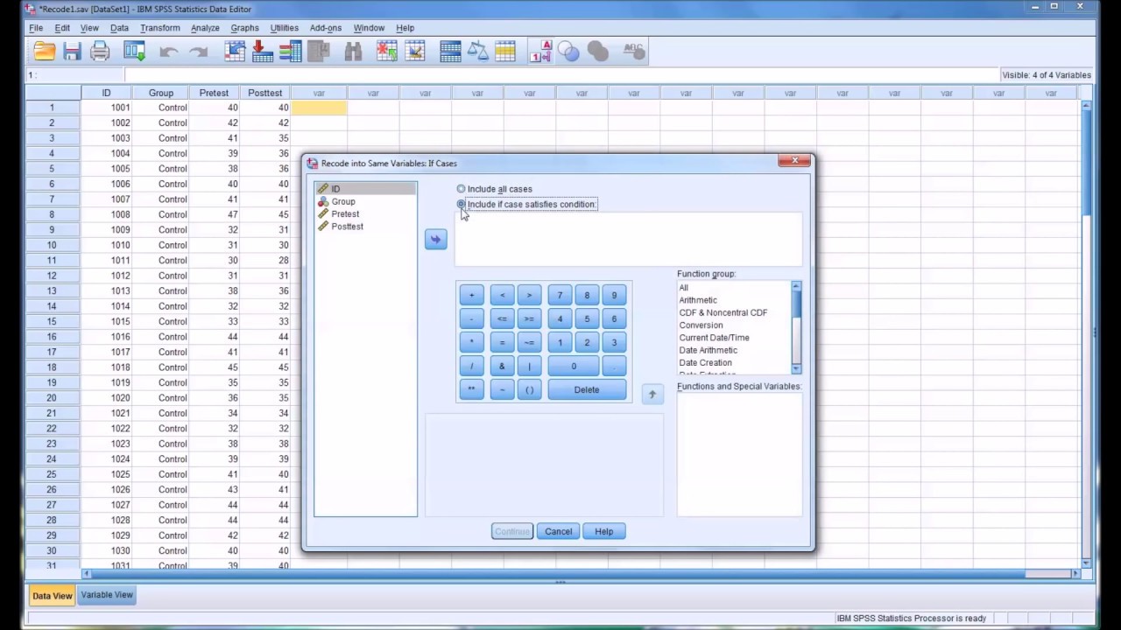Screen dimensions: 1121x630
Task: Click the Use variable sets circles icon
Action: tap(569, 52)
